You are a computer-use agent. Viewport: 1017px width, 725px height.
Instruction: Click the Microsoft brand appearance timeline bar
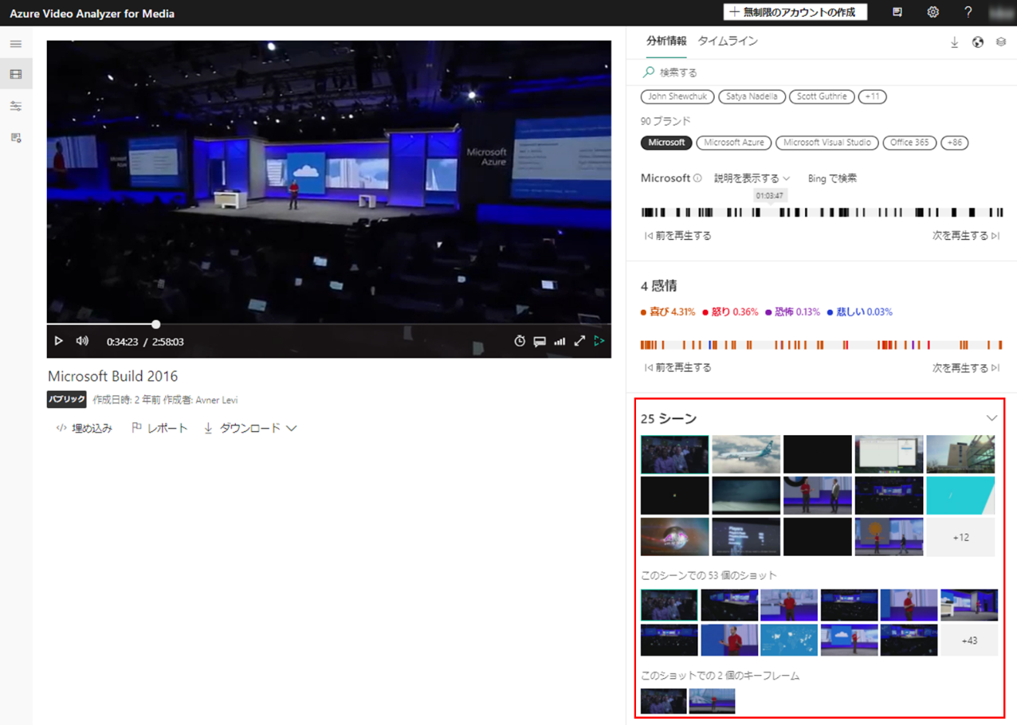822,213
